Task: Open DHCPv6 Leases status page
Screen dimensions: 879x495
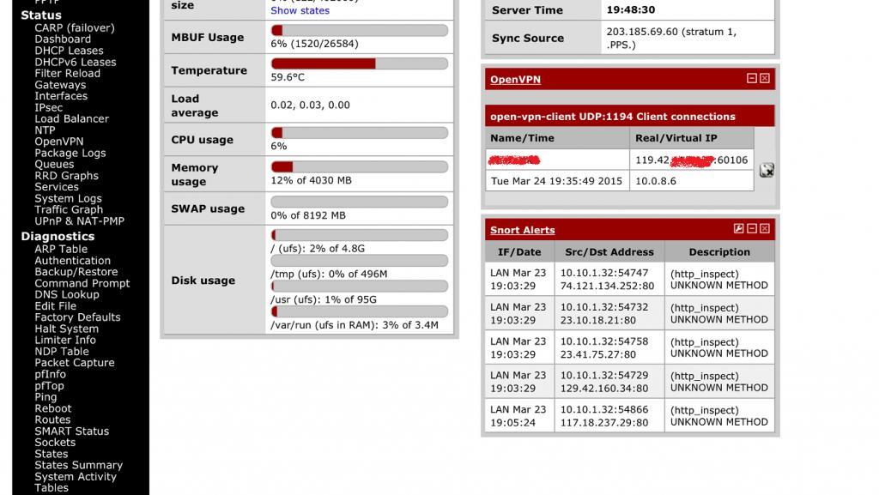Action: click(x=76, y=62)
